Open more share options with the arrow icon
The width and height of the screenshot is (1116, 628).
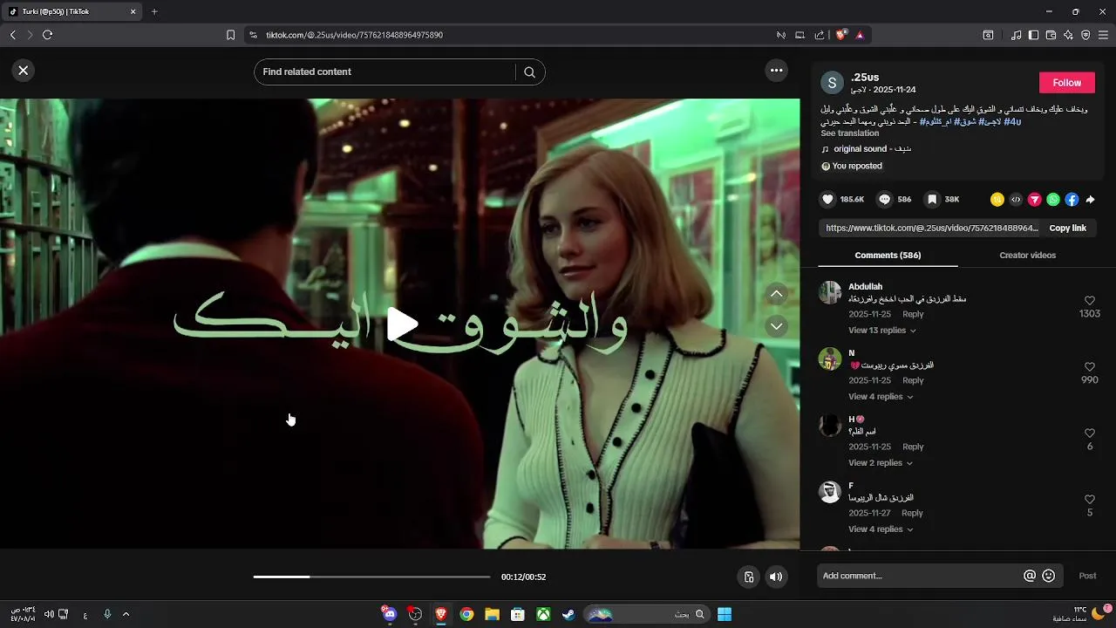(1090, 200)
